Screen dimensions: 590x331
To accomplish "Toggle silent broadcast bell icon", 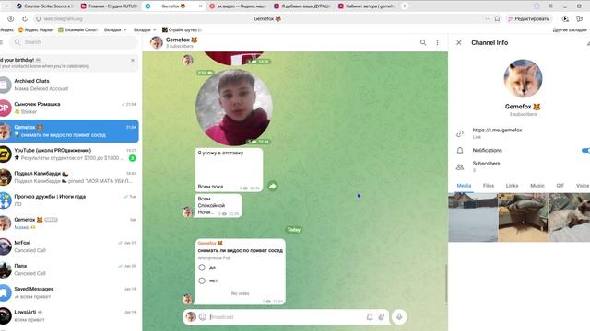I will (x=370, y=317).
